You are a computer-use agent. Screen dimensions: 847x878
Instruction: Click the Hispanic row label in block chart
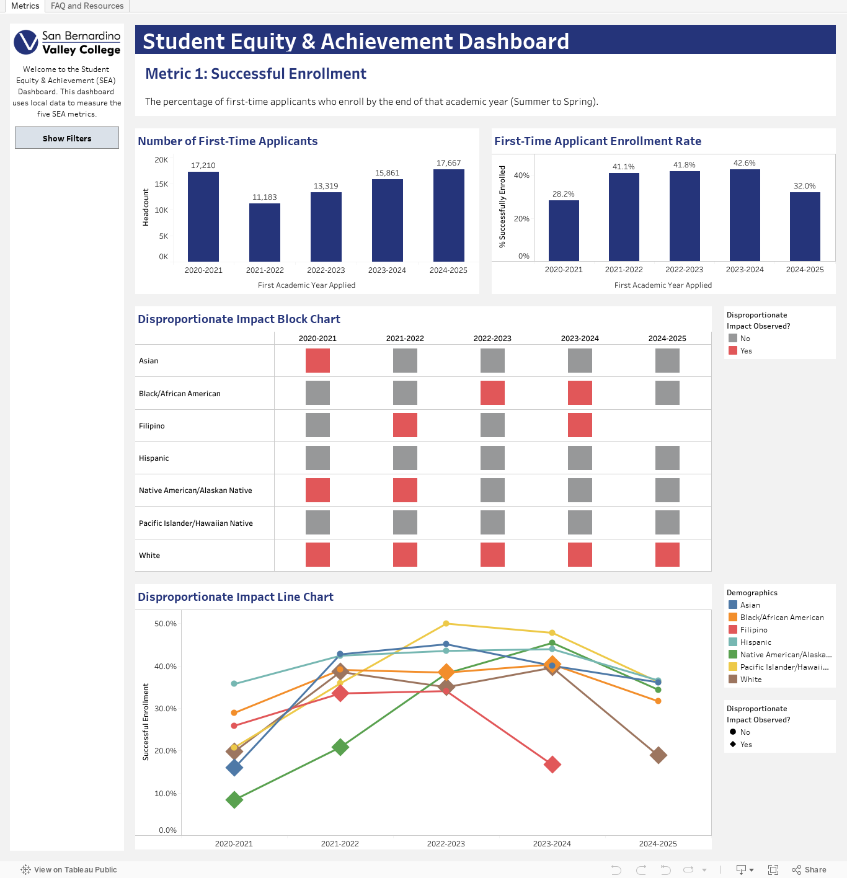(154, 458)
